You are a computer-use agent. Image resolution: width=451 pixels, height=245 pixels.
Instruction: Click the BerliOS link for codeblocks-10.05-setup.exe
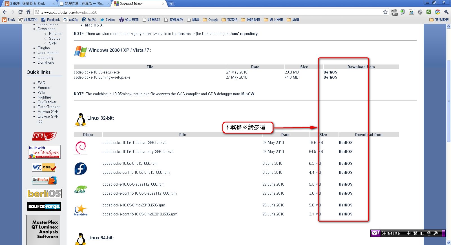[330, 72]
